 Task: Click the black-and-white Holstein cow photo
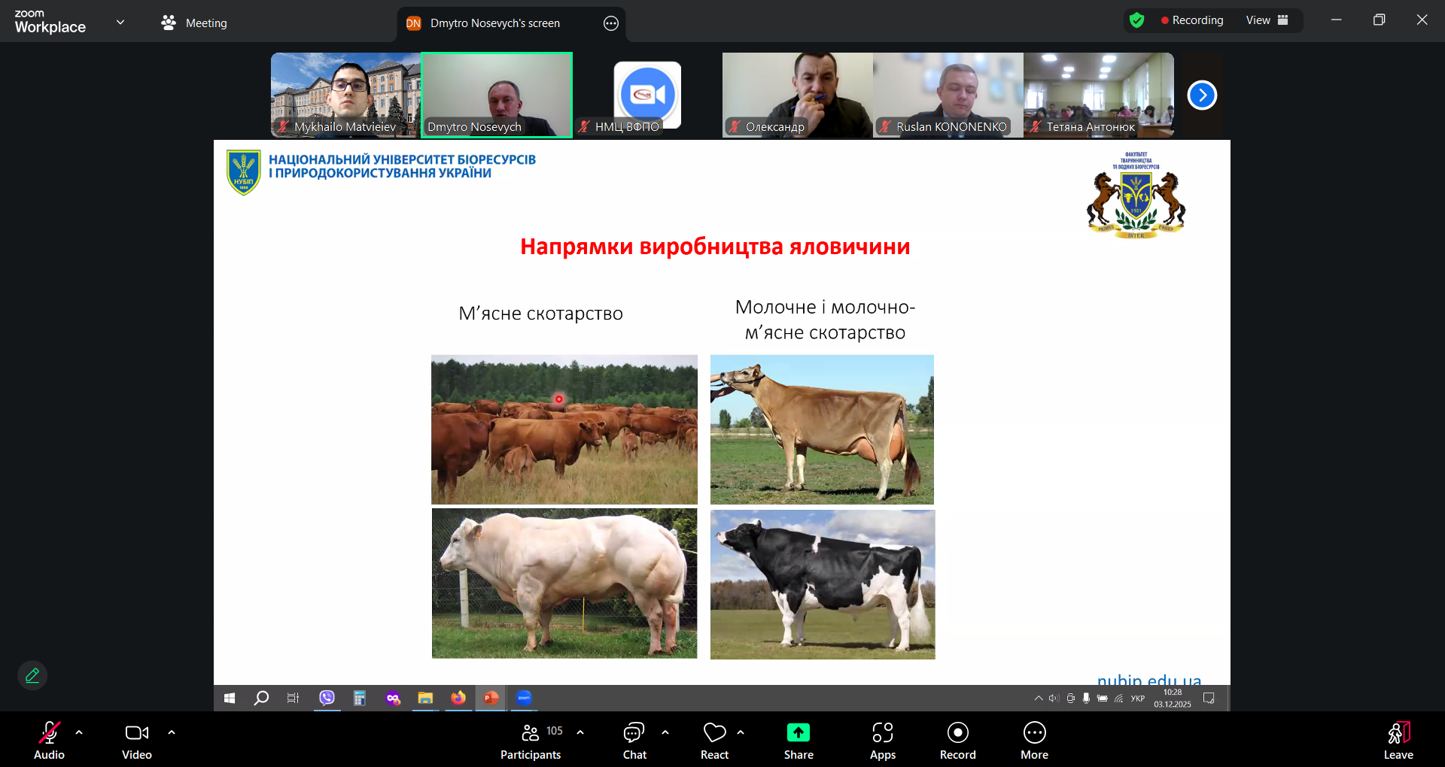click(823, 584)
